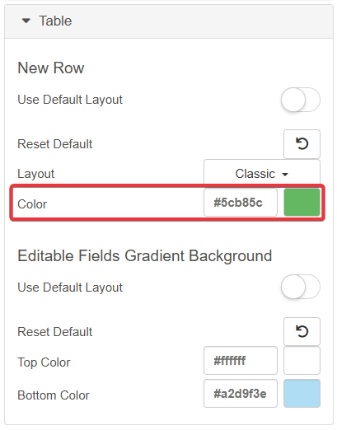
Task: Click the New Row section heading
Action: 51,68
